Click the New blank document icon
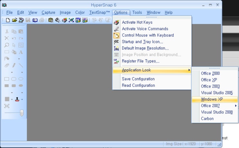Screen dimensions: 239x148 8,20
